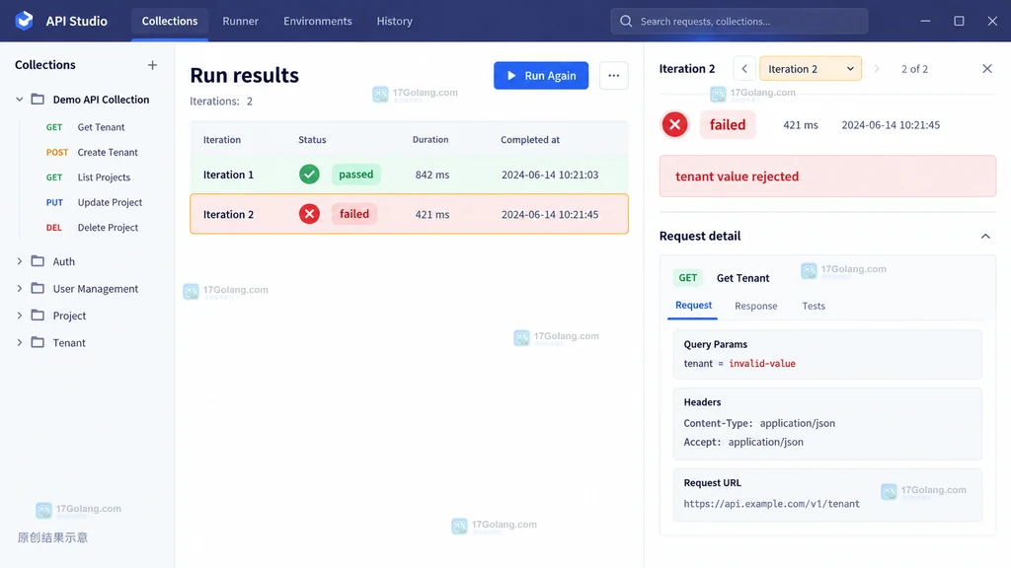The image size is (1011, 568).
Task: Collapse the Demo API Collection tree
Action: point(20,100)
